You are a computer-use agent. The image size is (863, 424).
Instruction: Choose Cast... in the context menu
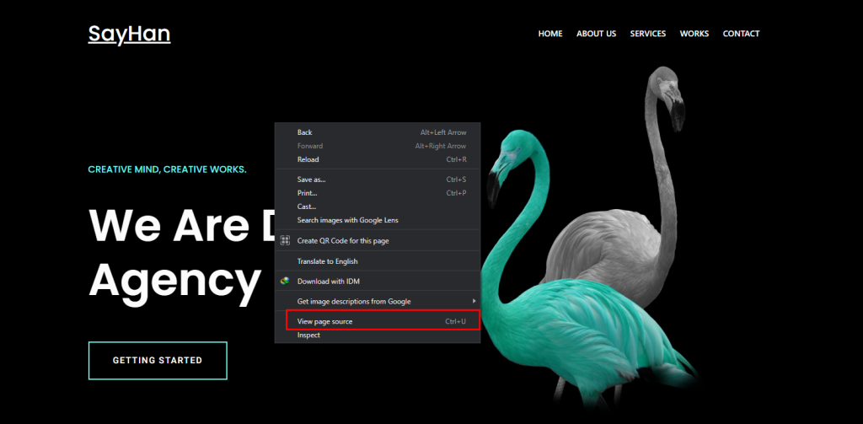tap(378, 207)
